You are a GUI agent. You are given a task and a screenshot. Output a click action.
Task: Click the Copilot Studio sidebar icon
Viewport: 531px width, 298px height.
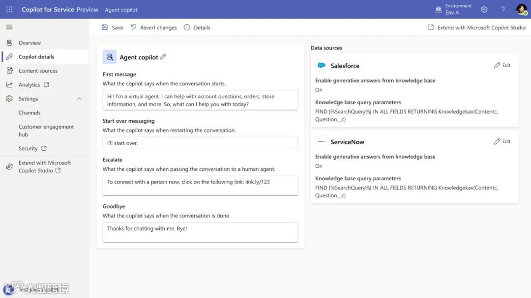(x=9, y=166)
